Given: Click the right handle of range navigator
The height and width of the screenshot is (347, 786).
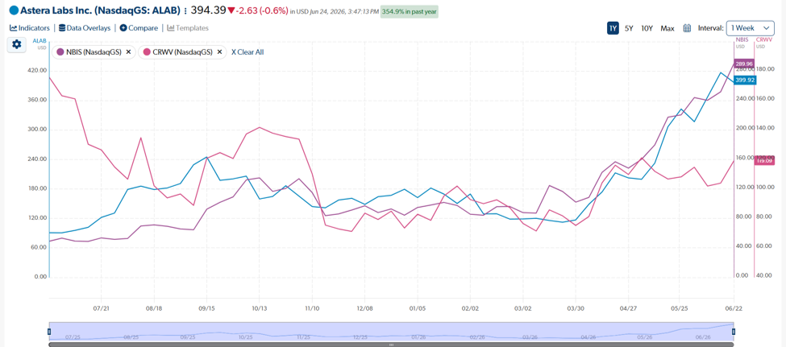Looking at the screenshot, I should (x=734, y=332).
